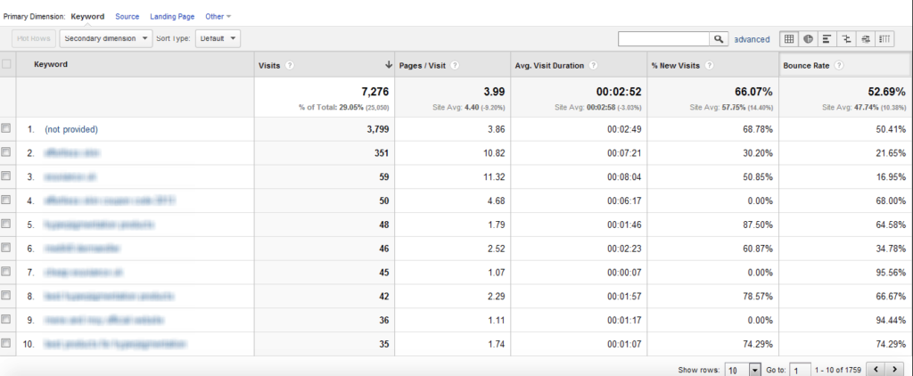
Task: Select the comparison view icon
Action: (846, 39)
